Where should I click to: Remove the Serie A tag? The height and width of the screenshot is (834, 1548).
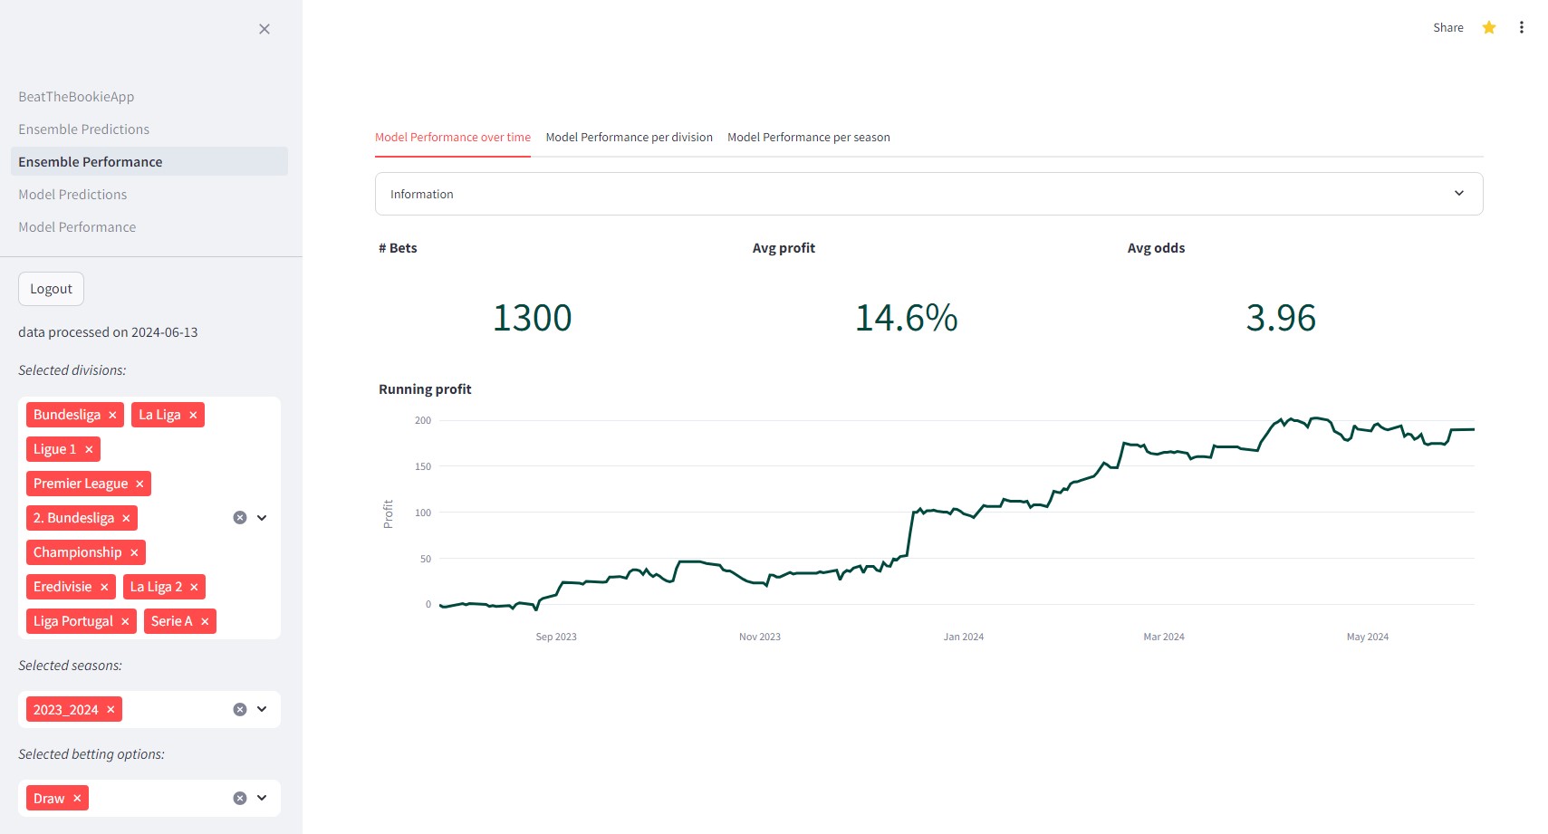click(205, 621)
